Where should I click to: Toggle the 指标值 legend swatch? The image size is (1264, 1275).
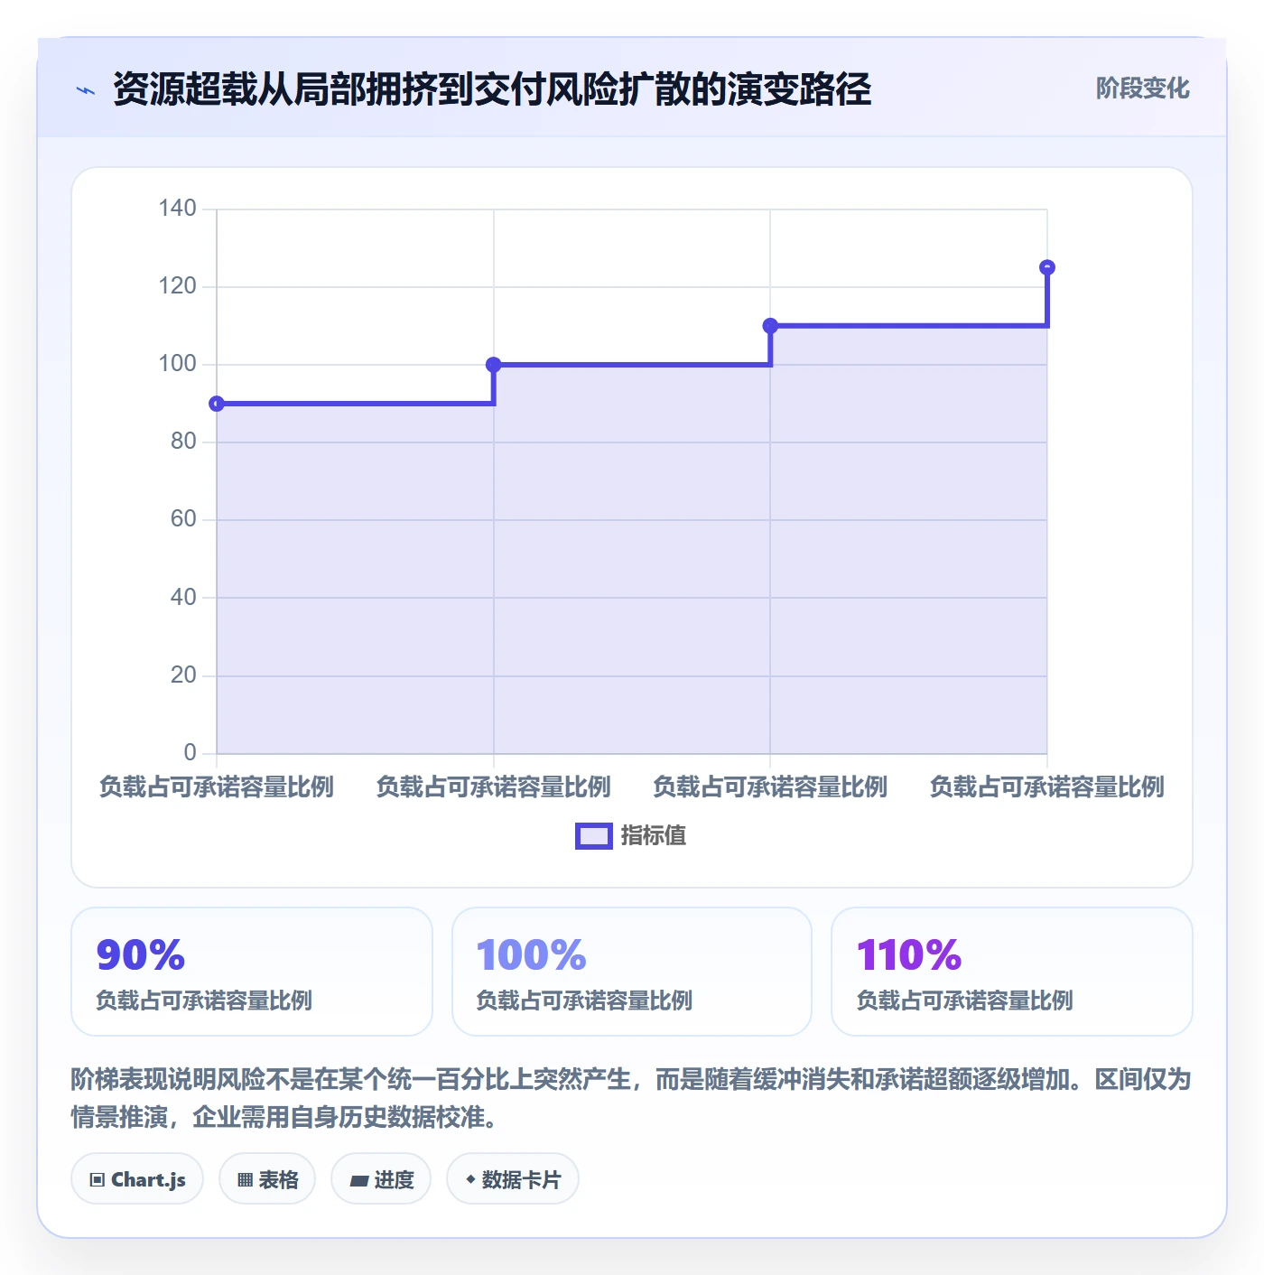coord(594,836)
